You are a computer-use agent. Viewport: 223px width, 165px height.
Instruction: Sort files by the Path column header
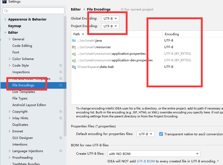point(77,34)
